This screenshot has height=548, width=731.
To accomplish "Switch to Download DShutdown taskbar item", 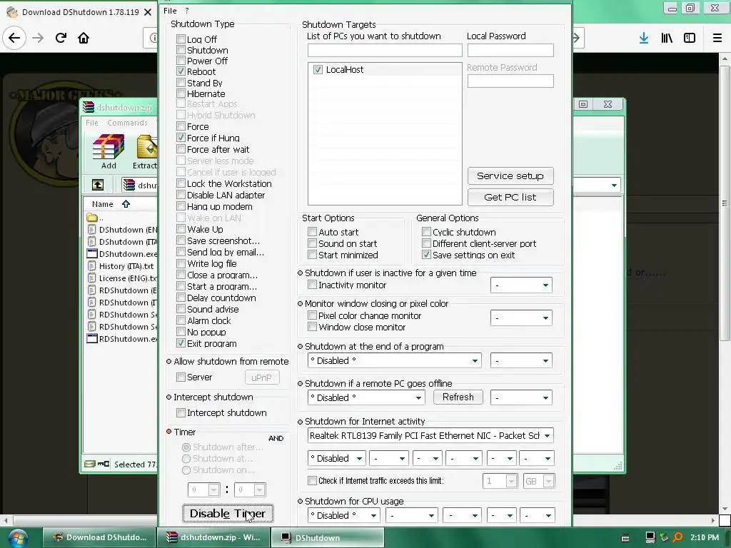I will coord(99,537).
